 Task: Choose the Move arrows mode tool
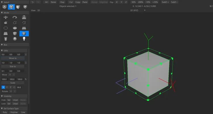(6, 17)
